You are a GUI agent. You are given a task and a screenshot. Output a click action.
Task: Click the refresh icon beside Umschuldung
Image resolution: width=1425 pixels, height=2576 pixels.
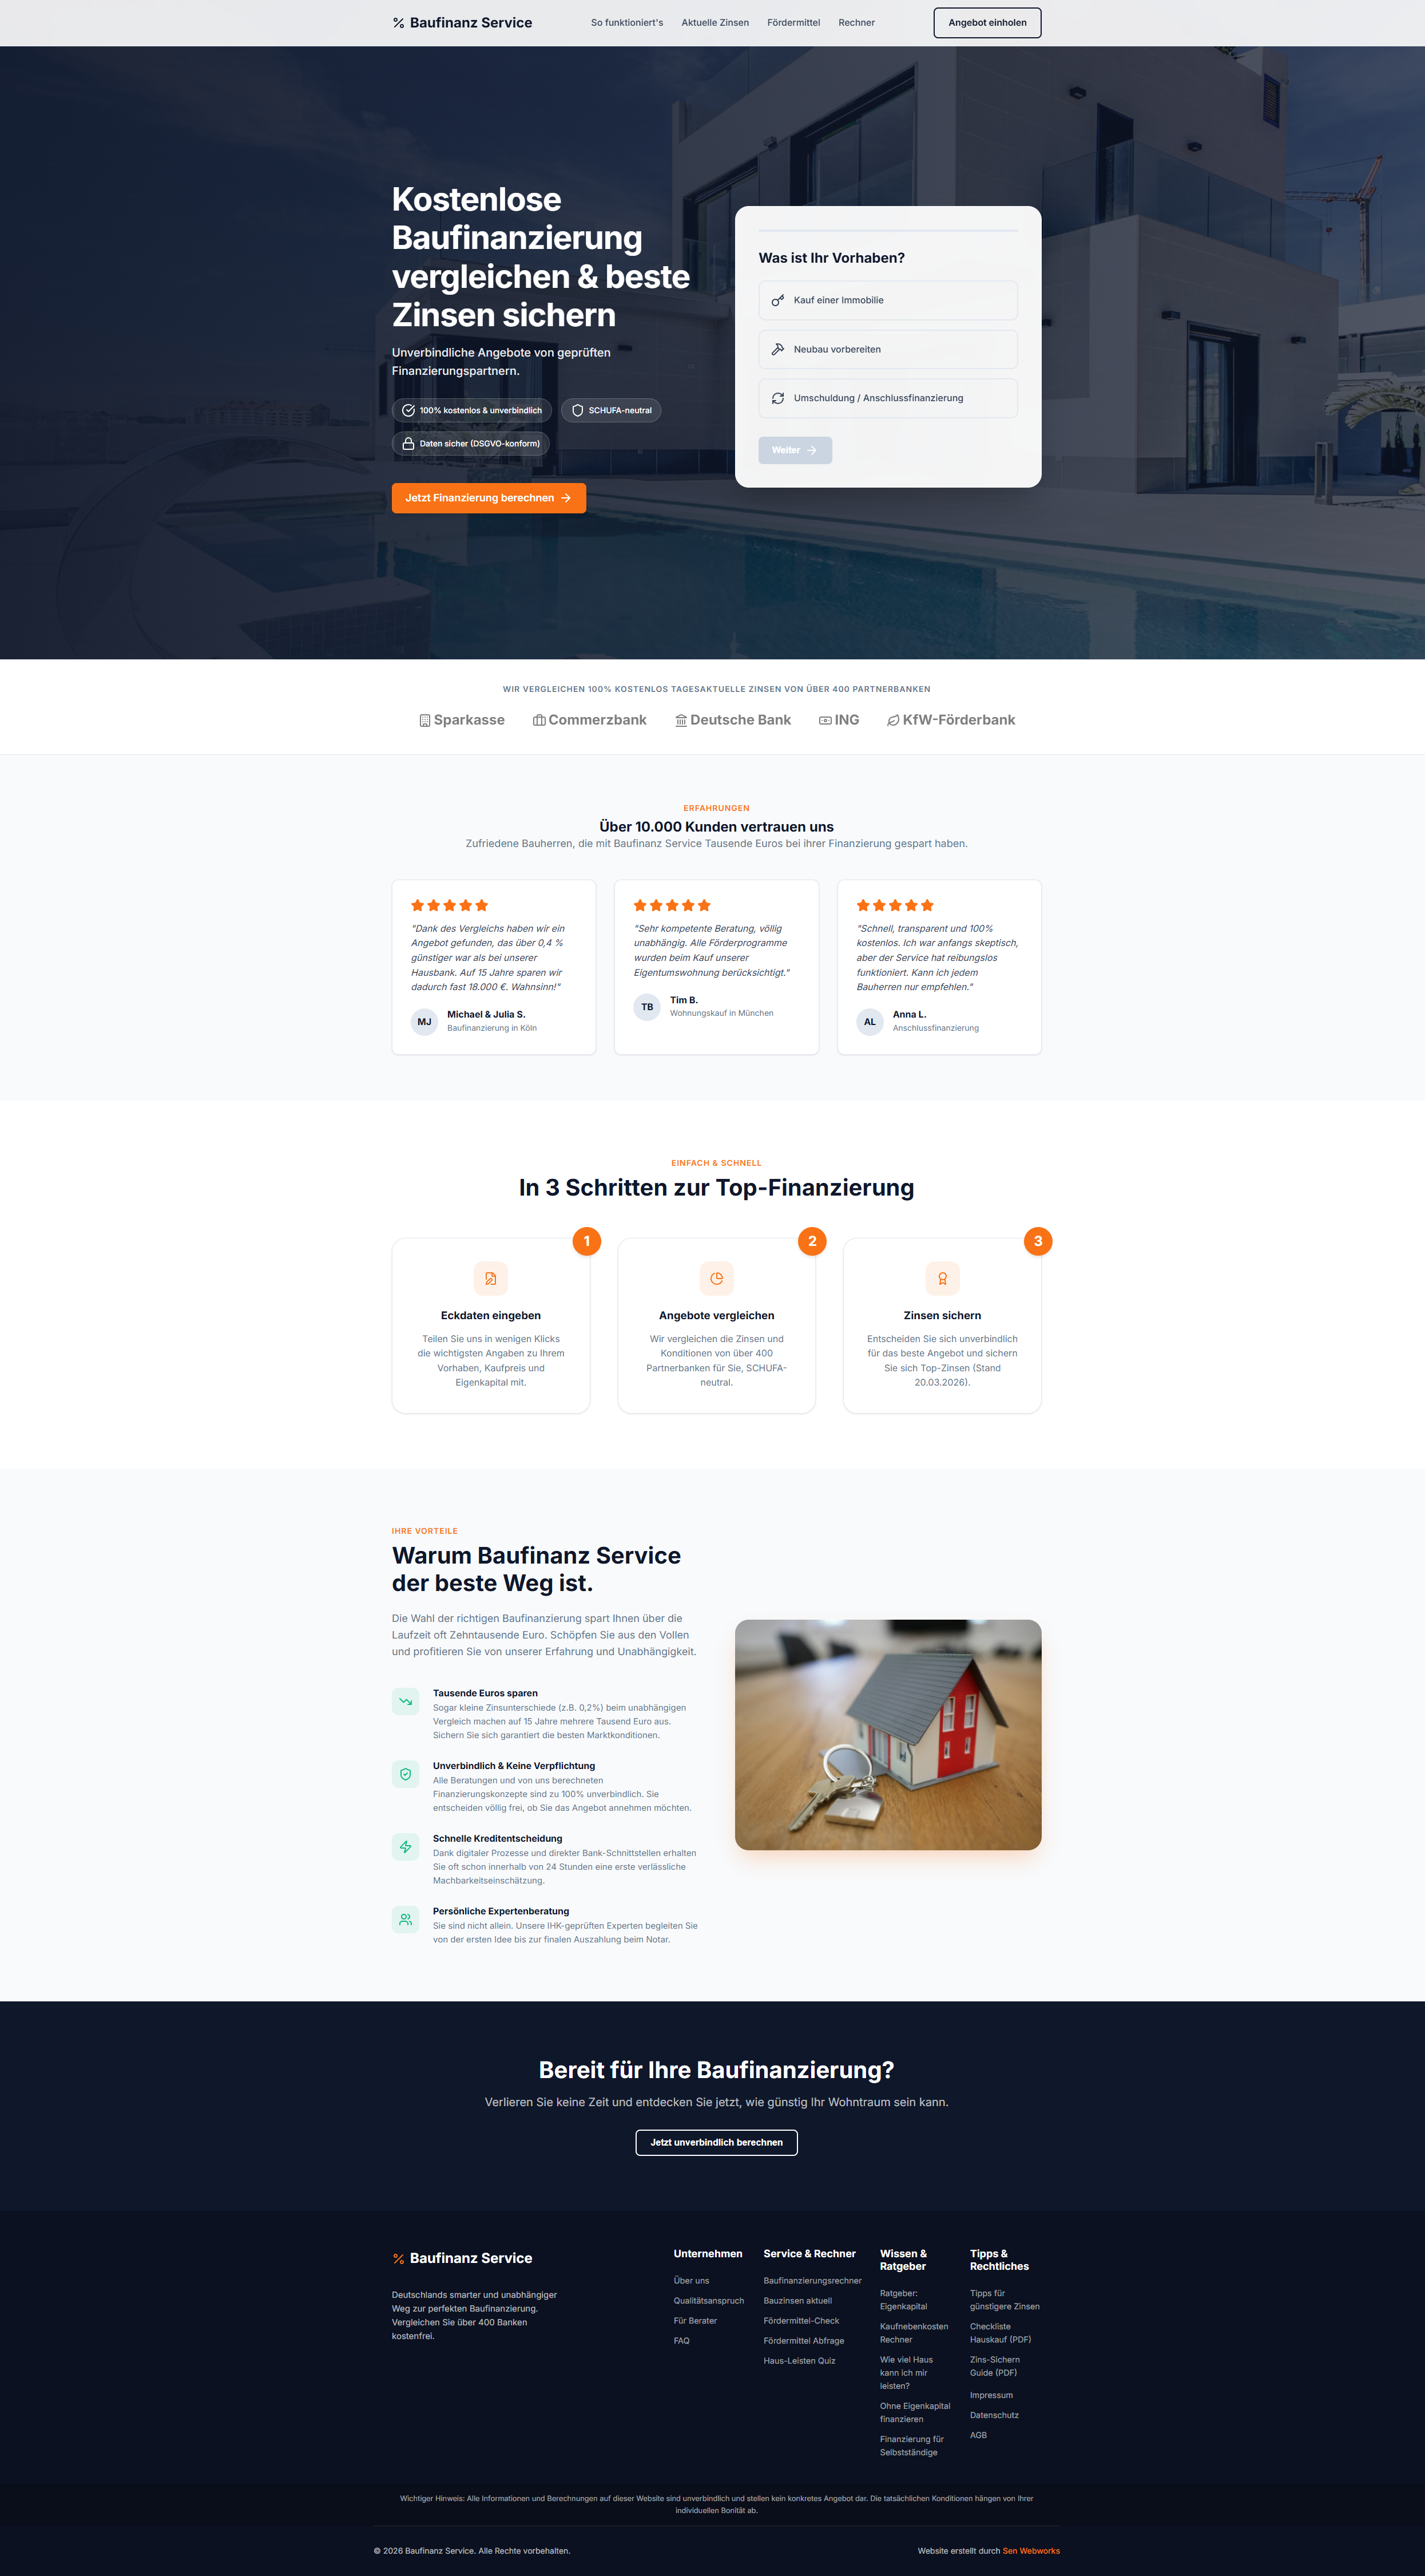777,398
